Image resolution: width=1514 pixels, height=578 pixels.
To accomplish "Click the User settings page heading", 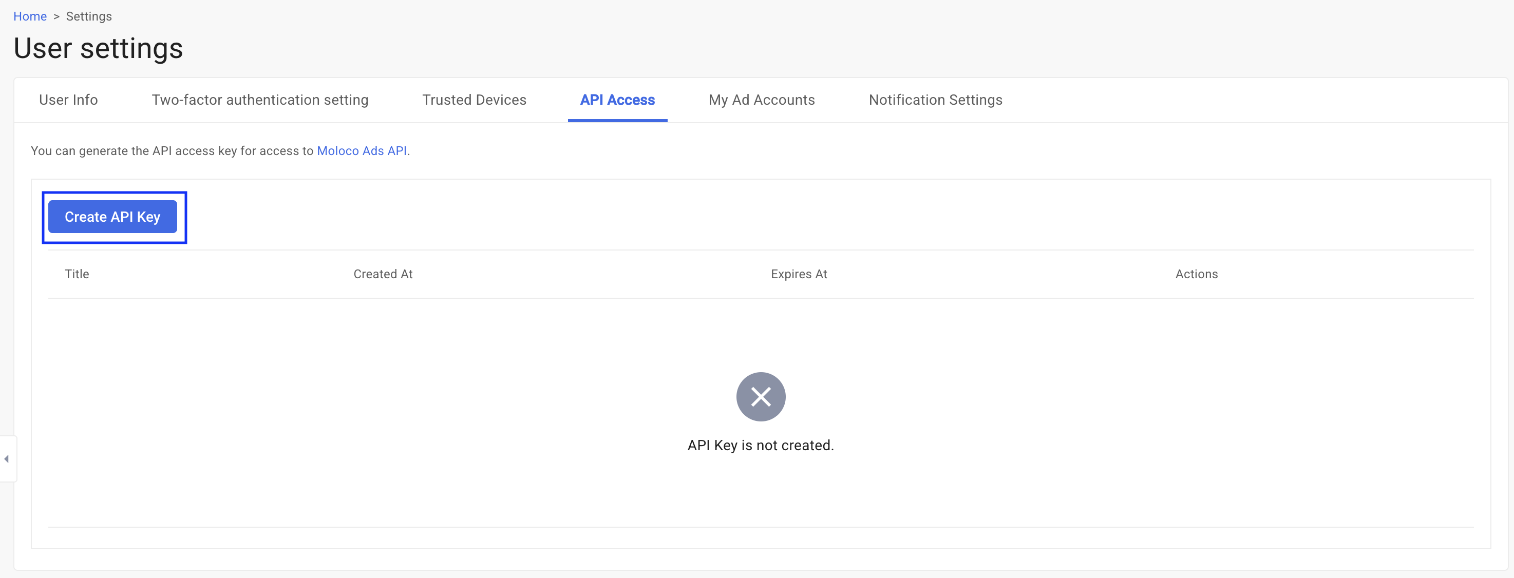I will pyautogui.click(x=98, y=48).
